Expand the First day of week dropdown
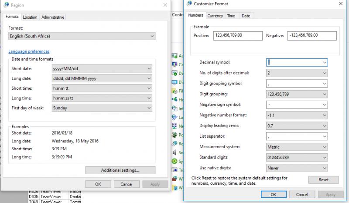The width and height of the screenshot is (349, 203). click(x=102, y=108)
